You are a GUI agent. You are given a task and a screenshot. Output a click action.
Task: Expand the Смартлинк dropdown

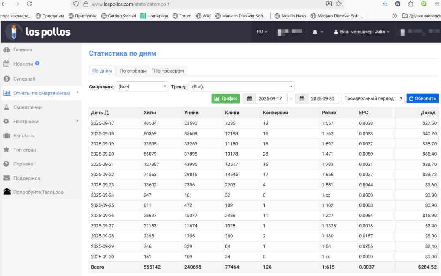coord(141,87)
